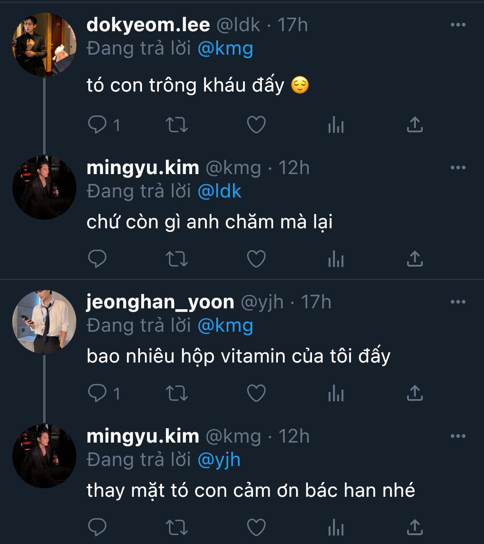Image resolution: width=484 pixels, height=544 pixels.
Task: Open more options on dokyeom.lee's tweet
Action: [x=458, y=25]
